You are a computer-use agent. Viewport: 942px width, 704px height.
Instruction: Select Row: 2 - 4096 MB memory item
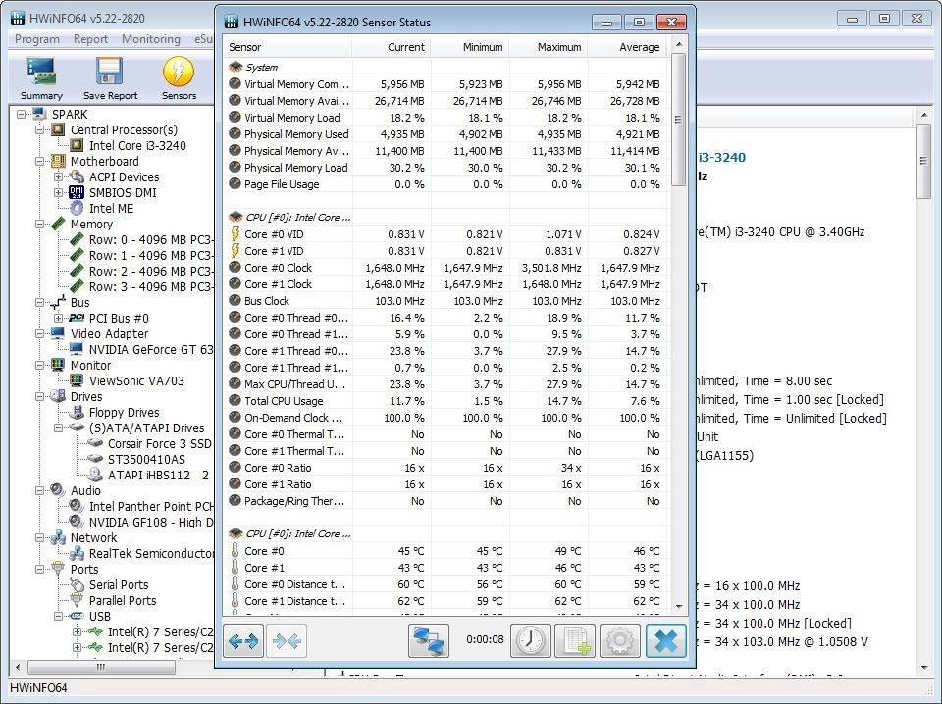point(151,271)
